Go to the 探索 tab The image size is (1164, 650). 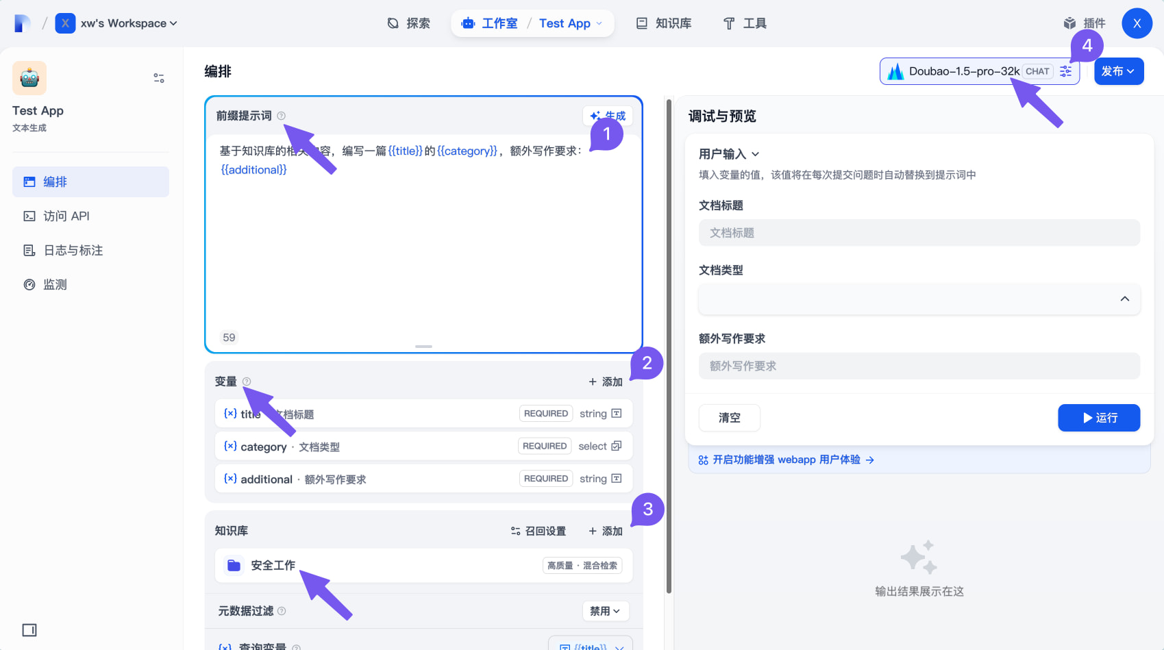[408, 23]
